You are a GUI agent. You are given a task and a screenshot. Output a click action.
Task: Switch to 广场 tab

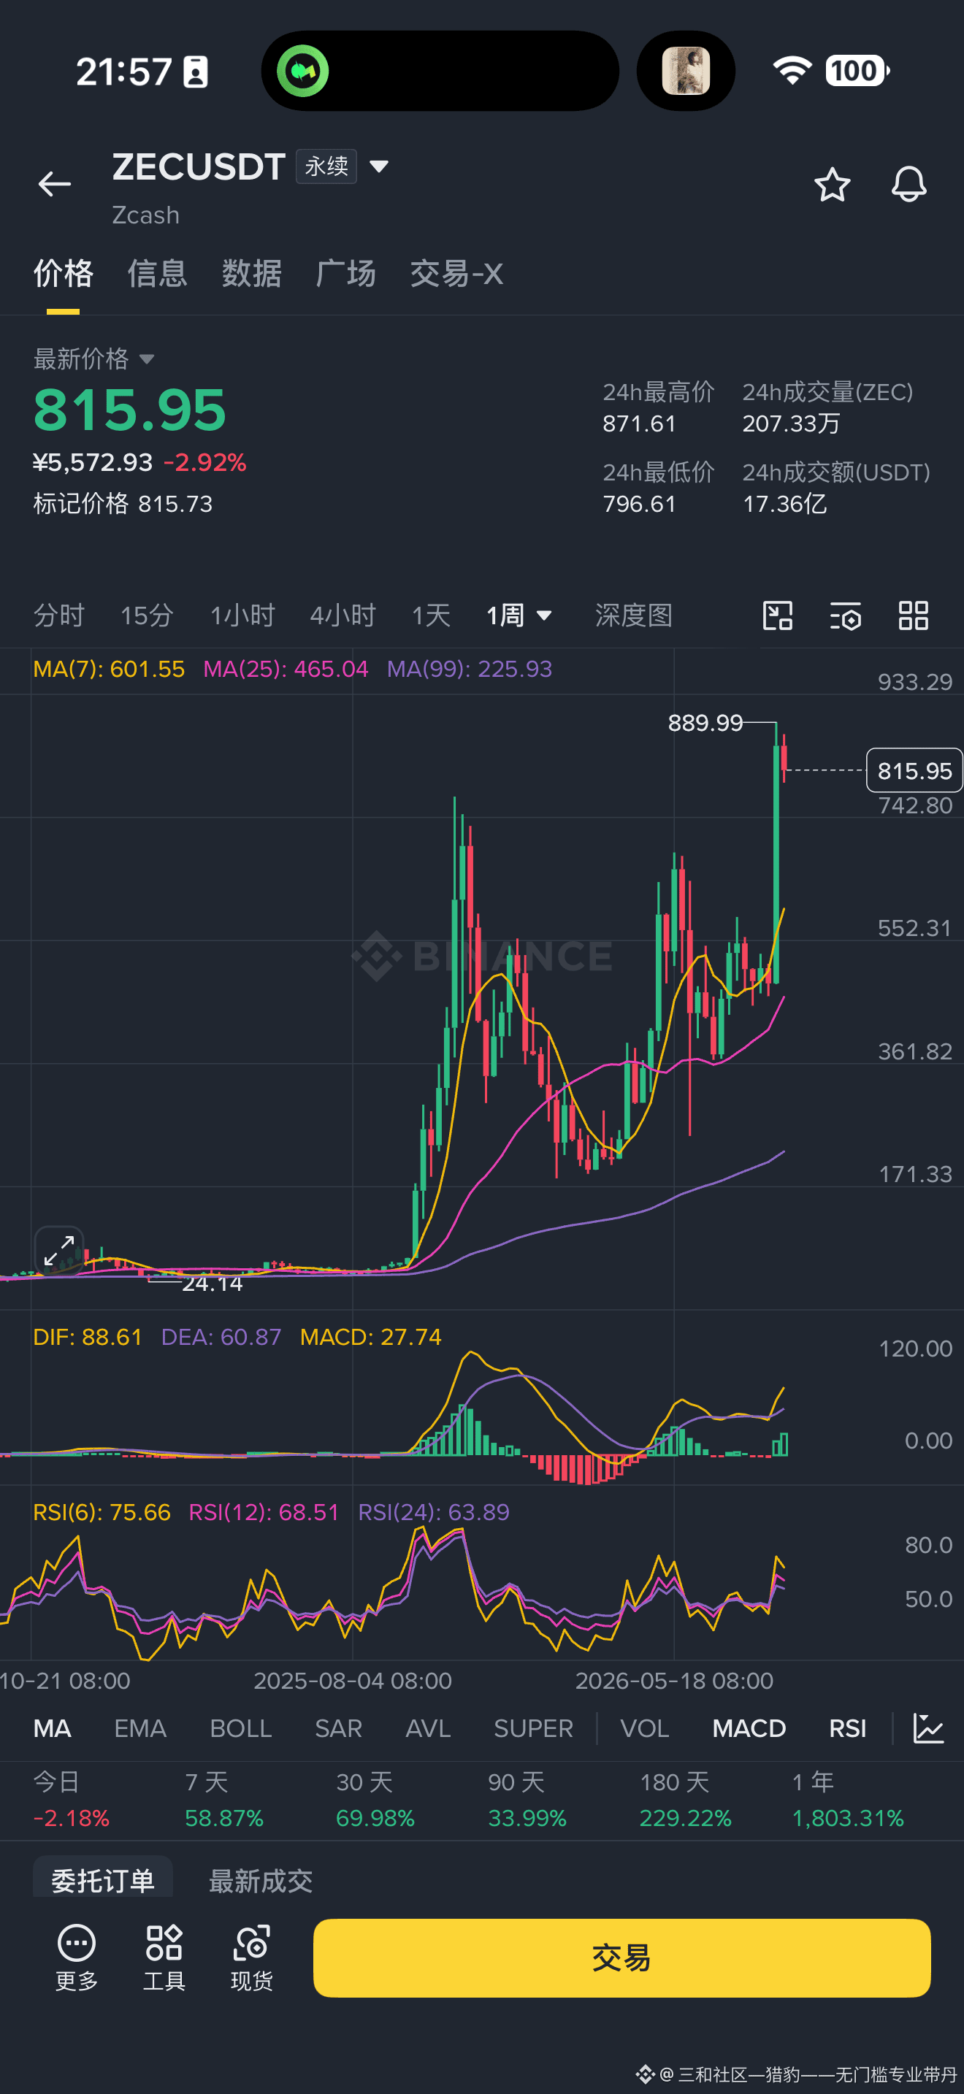pos(346,274)
